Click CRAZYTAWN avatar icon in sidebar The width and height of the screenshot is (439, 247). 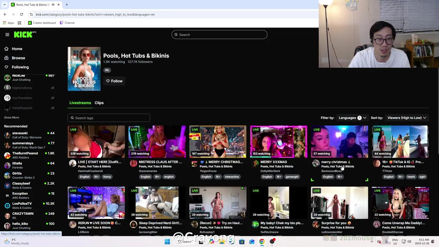coord(7,216)
